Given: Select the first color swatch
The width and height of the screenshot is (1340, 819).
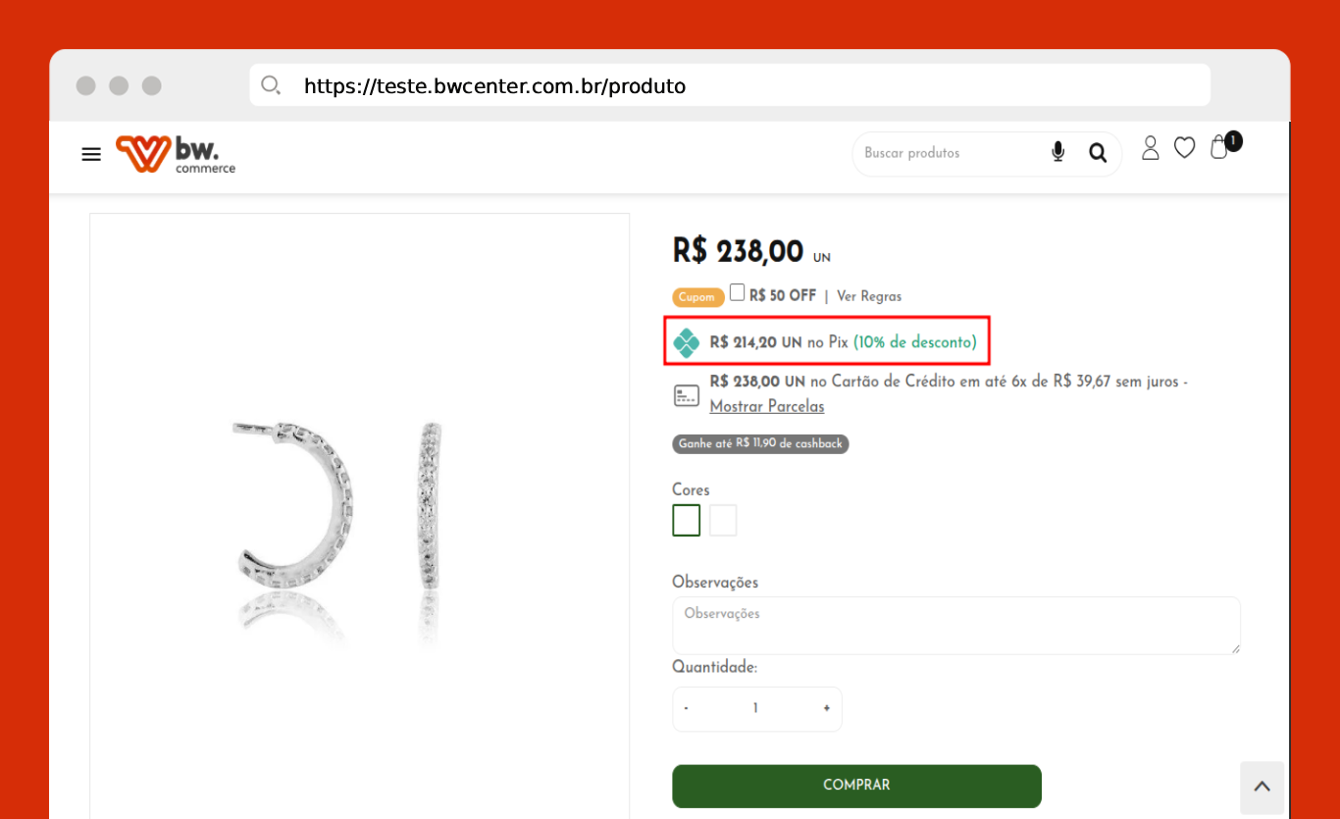Looking at the screenshot, I should tap(687, 521).
